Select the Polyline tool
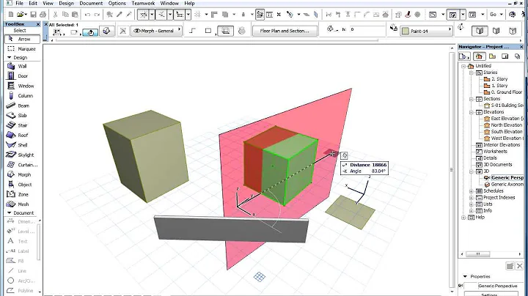Screen dimensions: 528x296 (x=21, y=290)
